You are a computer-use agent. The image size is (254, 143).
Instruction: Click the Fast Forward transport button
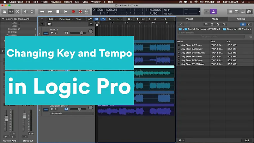click(x=50, y=12)
